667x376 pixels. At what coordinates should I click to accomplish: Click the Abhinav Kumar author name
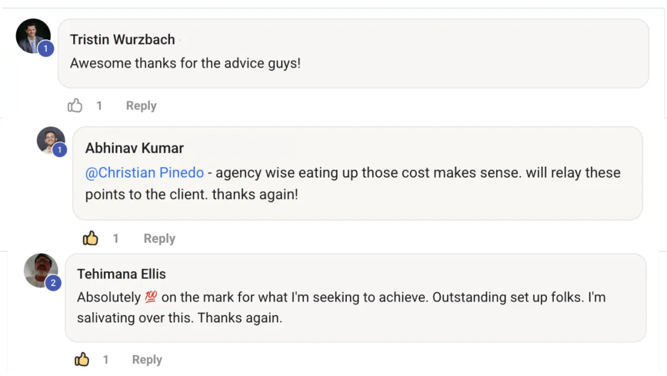[135, 148]
